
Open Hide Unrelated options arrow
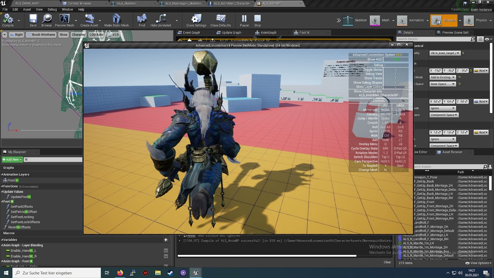(177, 20)
